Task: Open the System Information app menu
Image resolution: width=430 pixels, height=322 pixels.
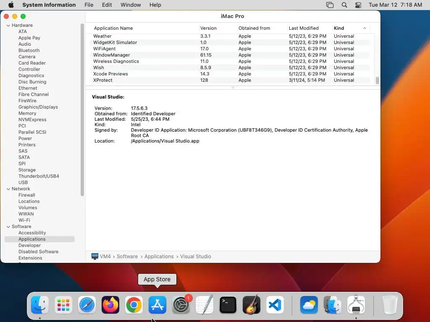Action: 49,5
